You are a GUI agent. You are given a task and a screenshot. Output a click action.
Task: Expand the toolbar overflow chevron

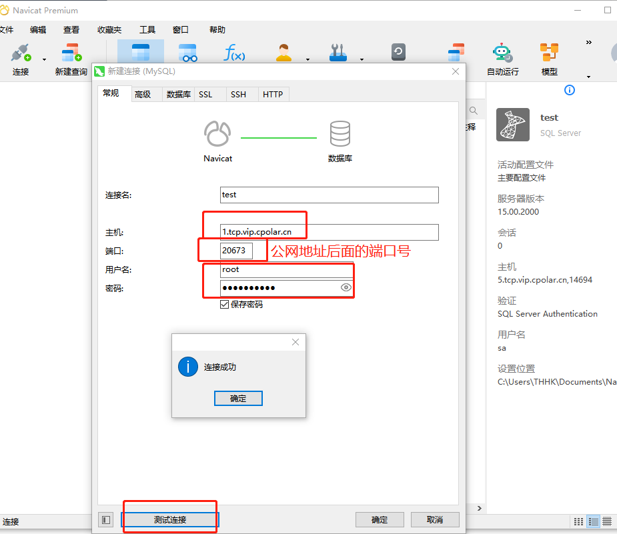pos(589,43)
